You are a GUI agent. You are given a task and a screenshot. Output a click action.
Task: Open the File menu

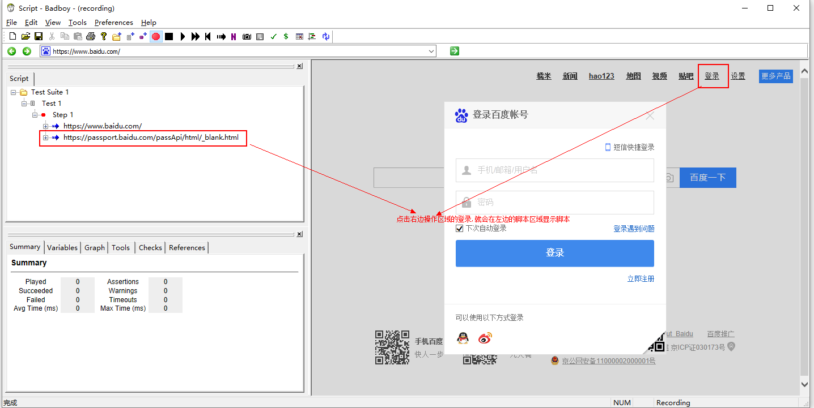pyautogui.click(x=11, y=23)
